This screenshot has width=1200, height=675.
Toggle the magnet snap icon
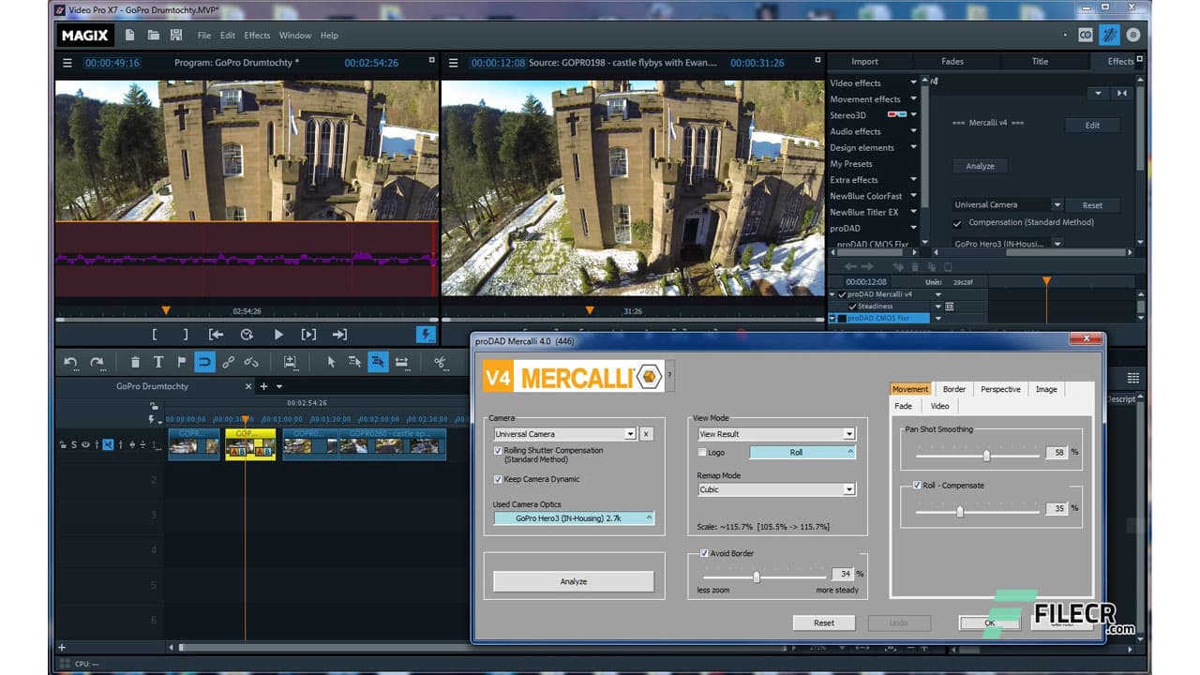coord(204,361)
